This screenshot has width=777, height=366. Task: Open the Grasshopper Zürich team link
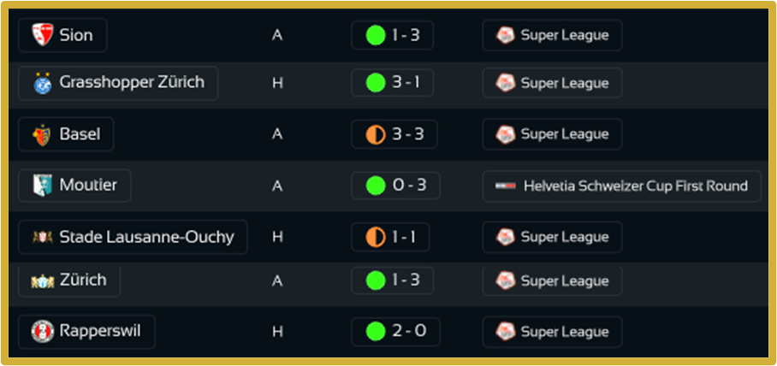[x=118, y=83]
